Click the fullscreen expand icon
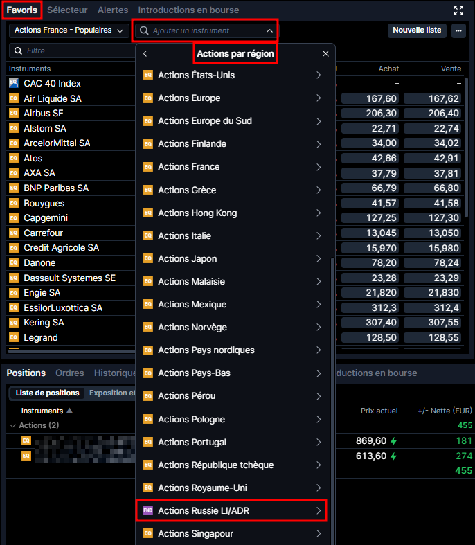The width and height of the screenshot is (475, 545). 458,10
